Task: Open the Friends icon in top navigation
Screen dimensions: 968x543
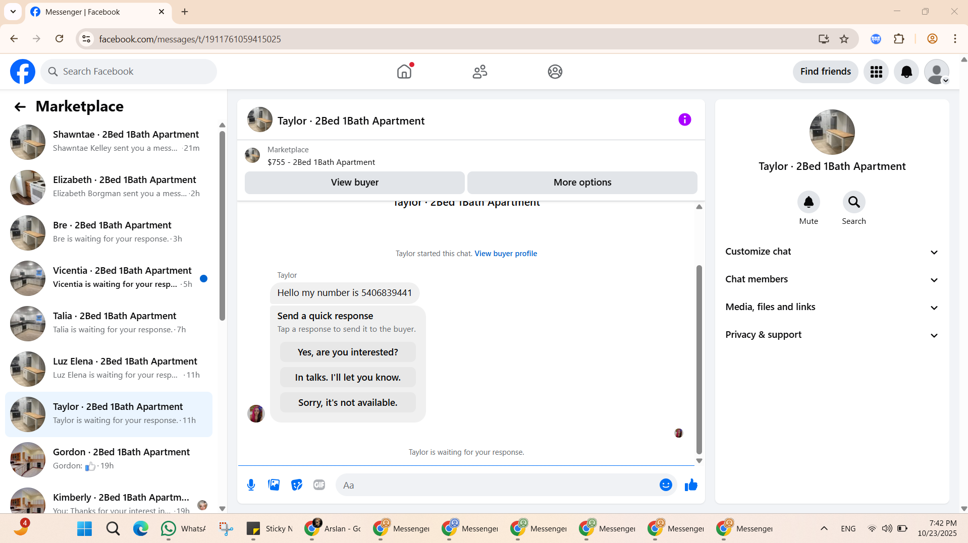Action: [x=479, y=72]
